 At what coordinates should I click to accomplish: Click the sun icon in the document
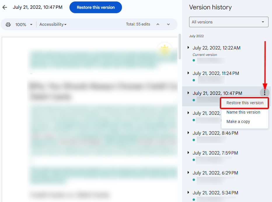pos(164,48)
